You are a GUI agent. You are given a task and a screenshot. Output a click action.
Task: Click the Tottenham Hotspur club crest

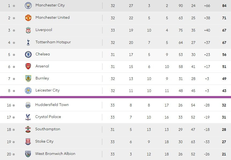(x=28, y=42)
